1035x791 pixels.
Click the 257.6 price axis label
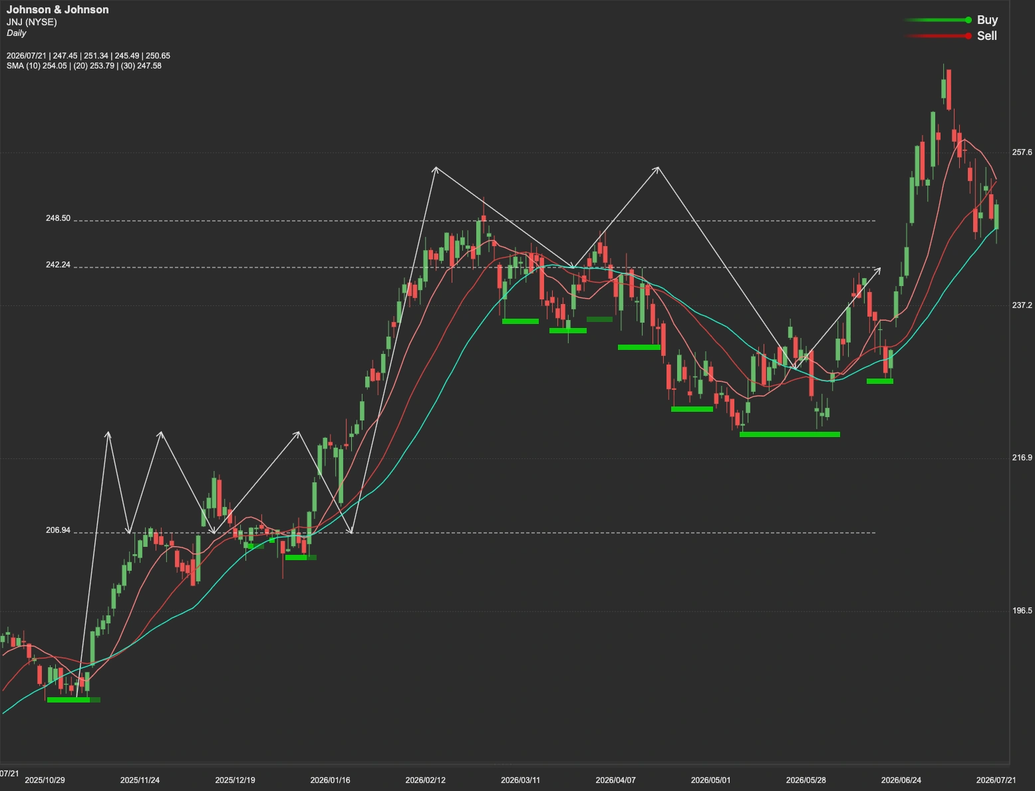1022,152
